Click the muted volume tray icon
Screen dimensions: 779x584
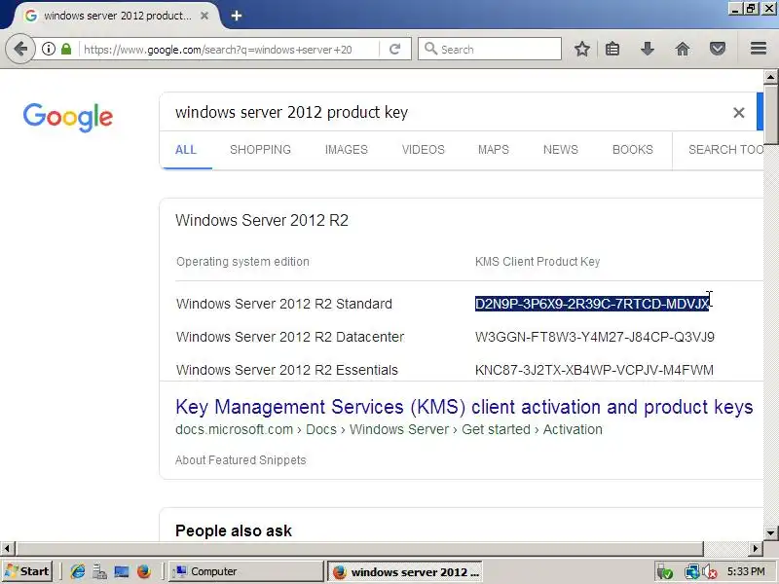click(710, 572)
